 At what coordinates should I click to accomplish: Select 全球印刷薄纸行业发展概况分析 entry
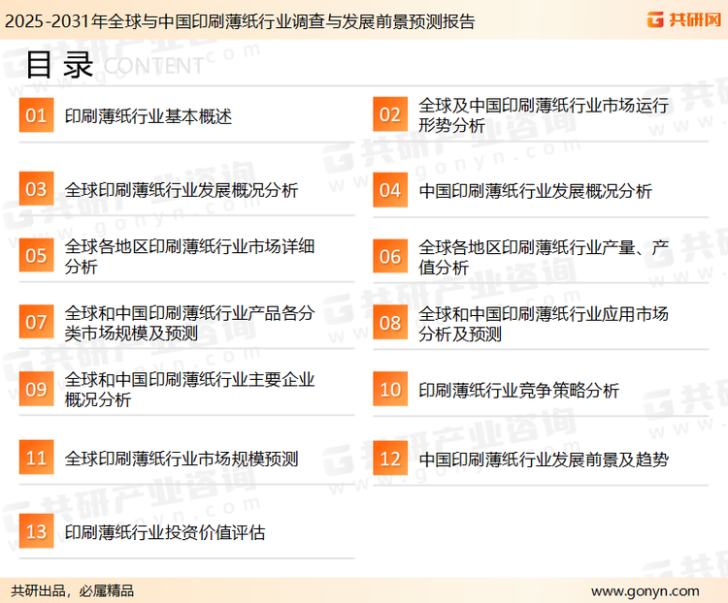182,190
